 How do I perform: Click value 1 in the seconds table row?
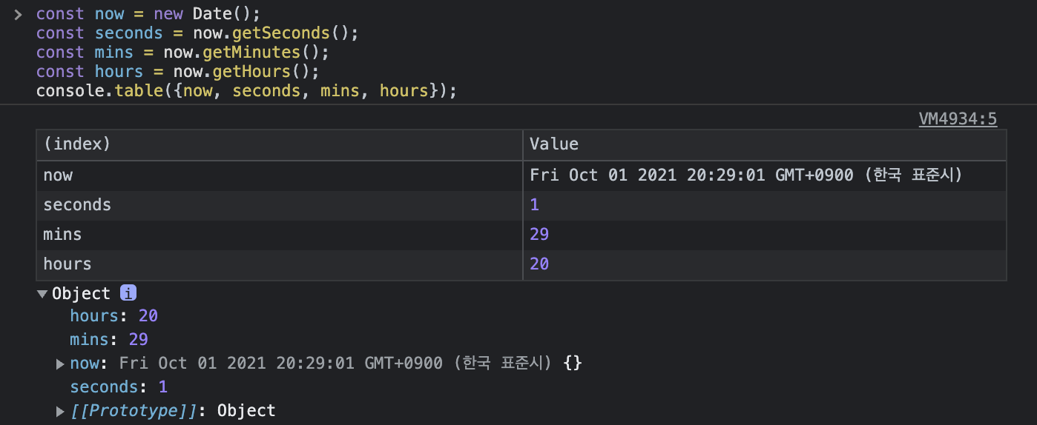pos(535,205)
